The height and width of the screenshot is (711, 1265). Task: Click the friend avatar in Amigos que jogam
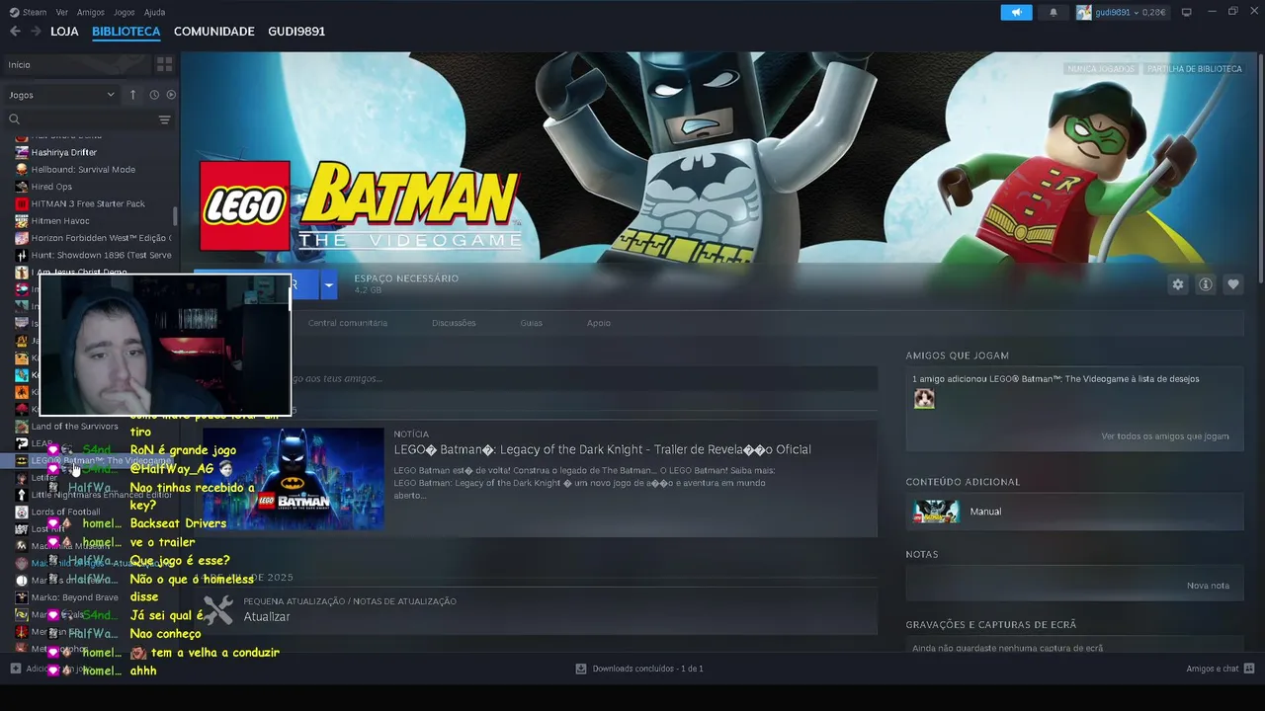924,399
